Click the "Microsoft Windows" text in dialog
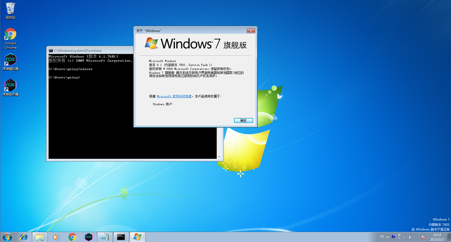451x242 pixels. tap(163, 61)
